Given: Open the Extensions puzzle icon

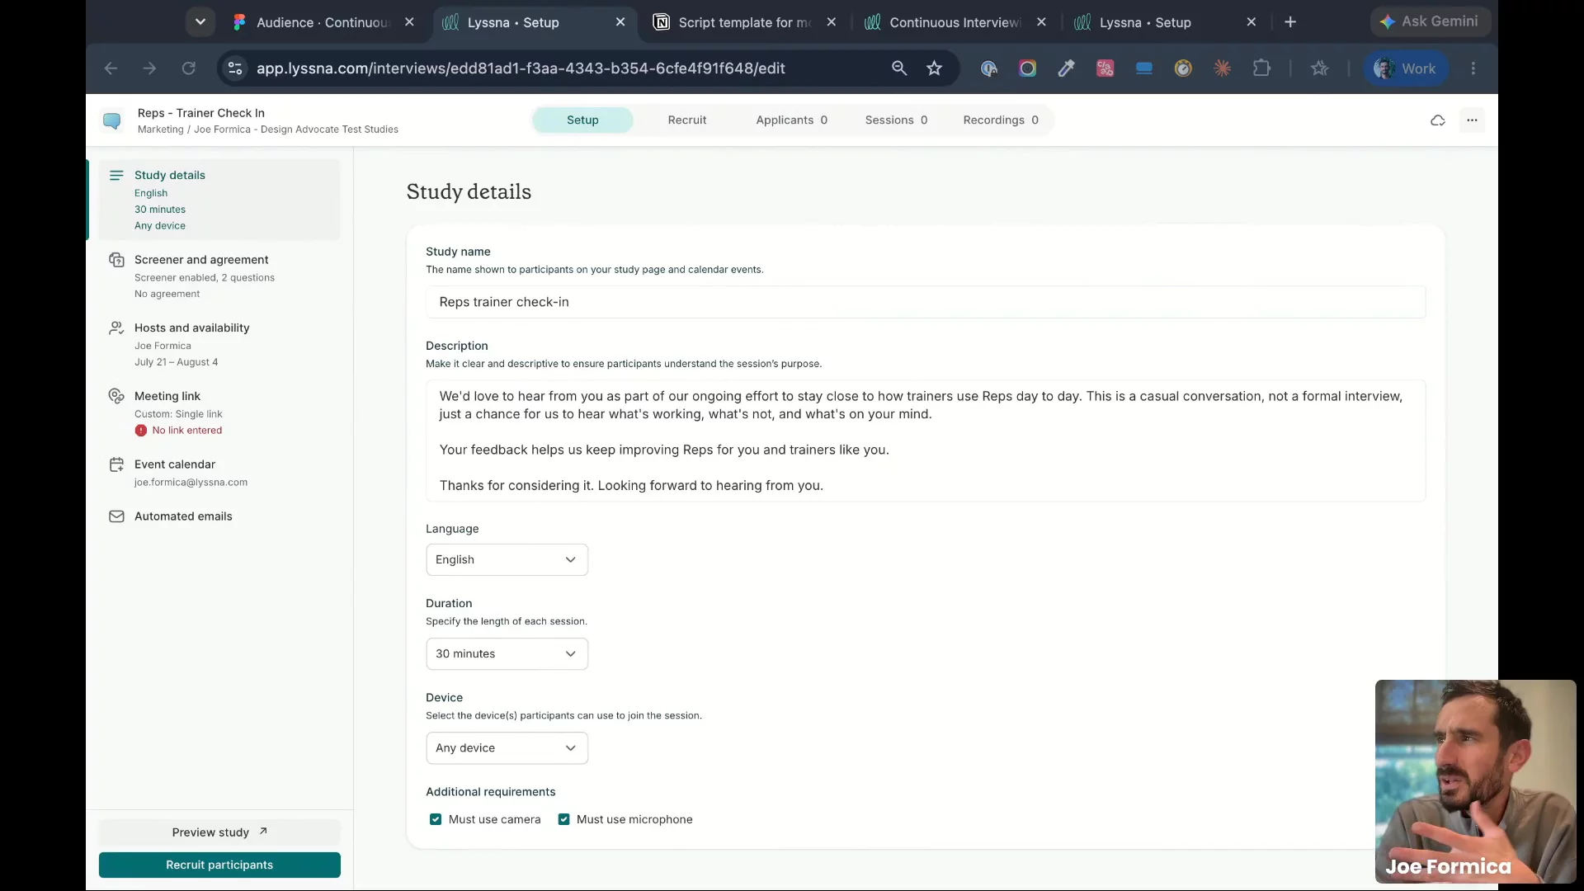Looking at the screenshot, I should 1261,68.
